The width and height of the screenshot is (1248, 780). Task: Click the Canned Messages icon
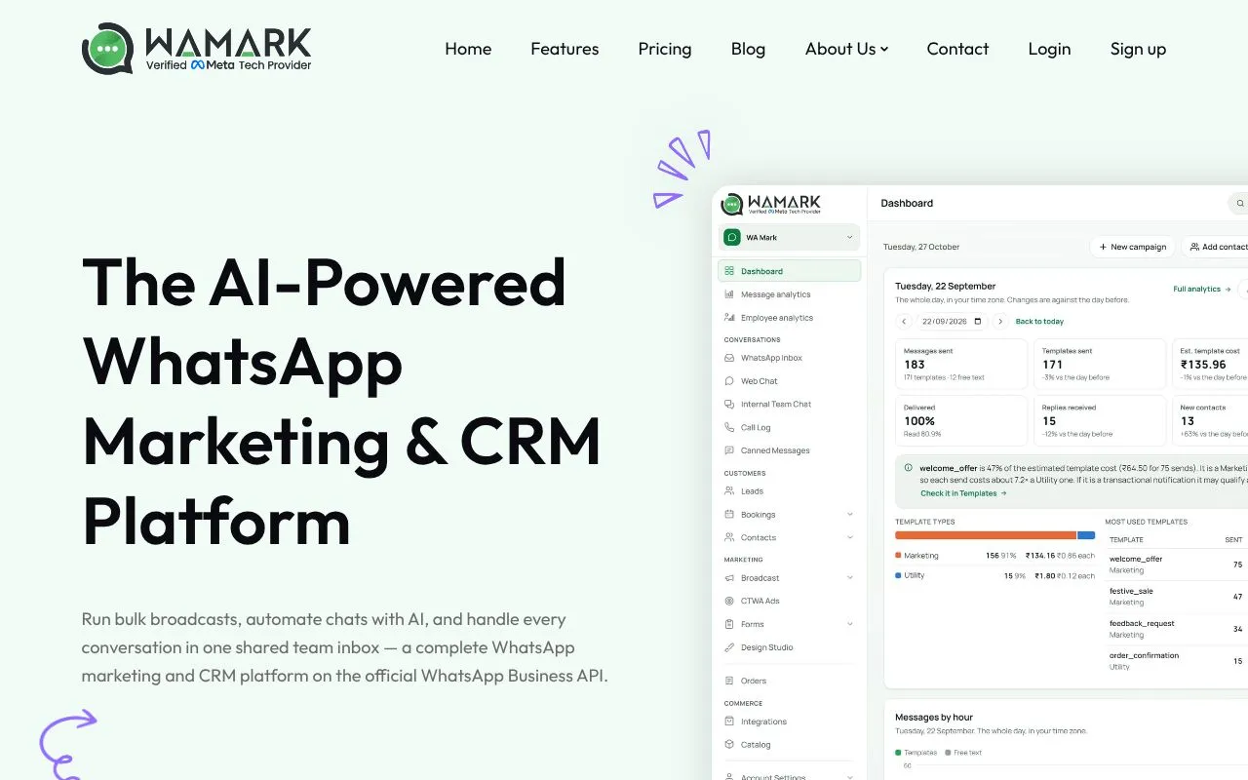pos(729,450)
